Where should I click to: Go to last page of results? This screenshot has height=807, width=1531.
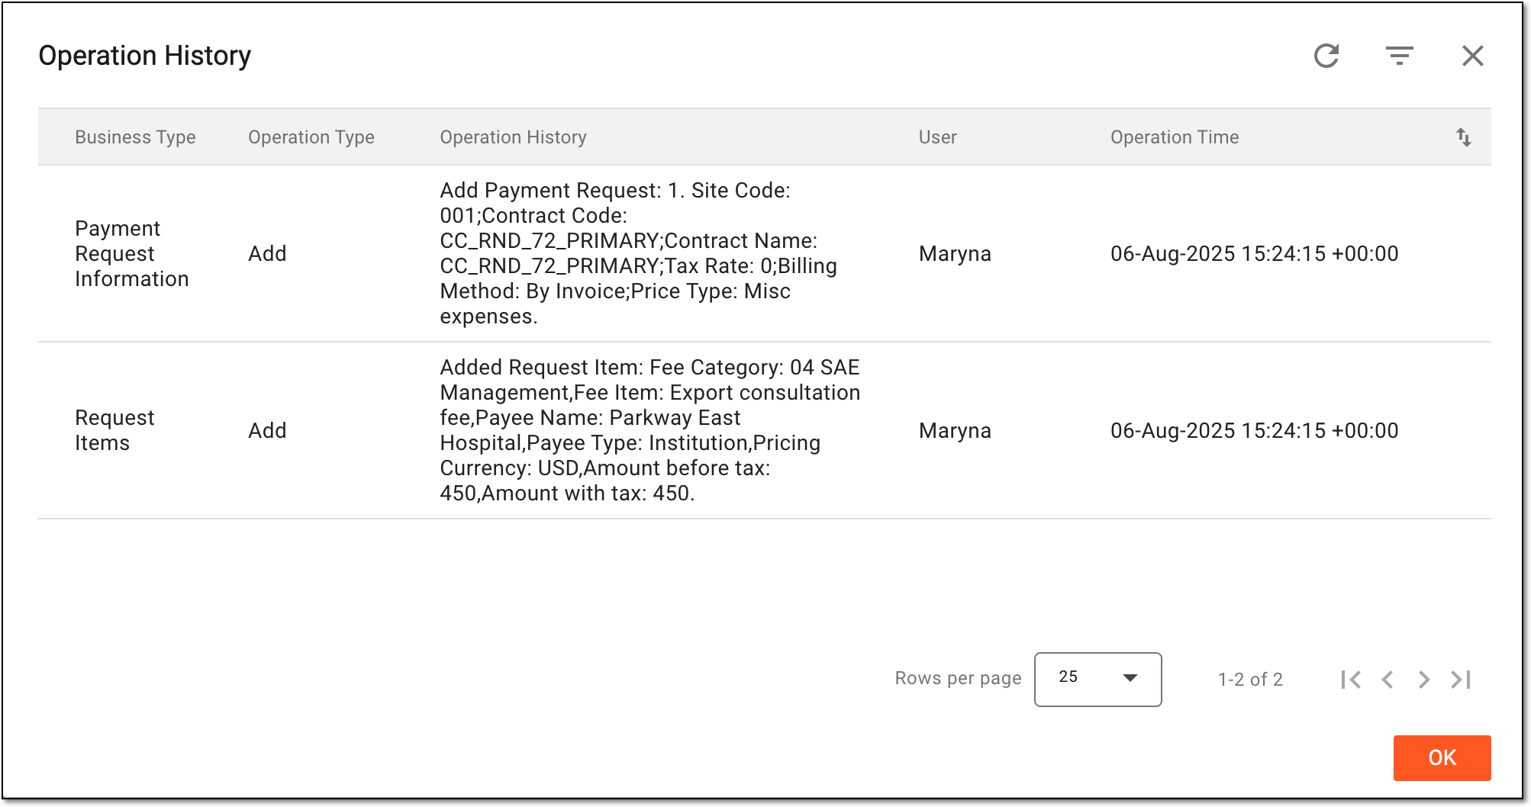[x=1461, y=680]
